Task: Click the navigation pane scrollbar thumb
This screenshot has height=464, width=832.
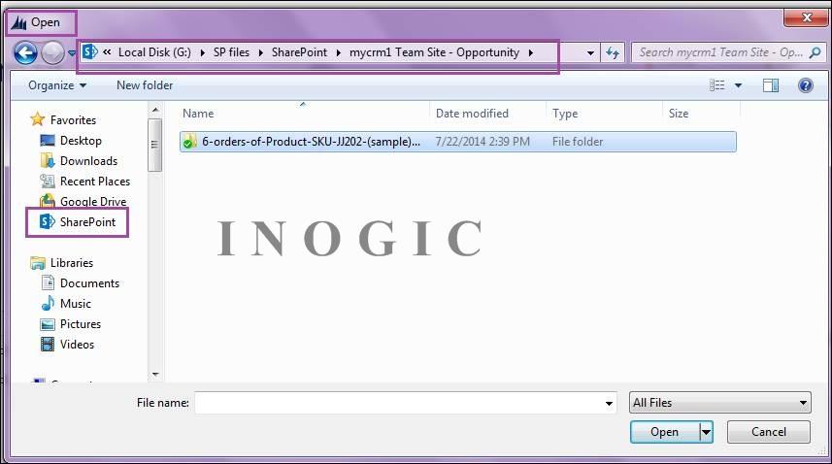Action: 155,145
